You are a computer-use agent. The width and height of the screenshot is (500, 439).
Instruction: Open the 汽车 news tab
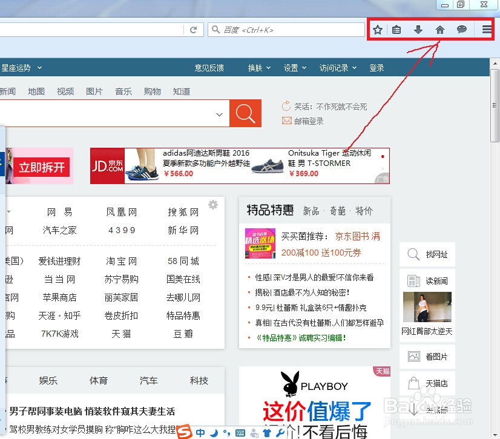click(148, 380)
